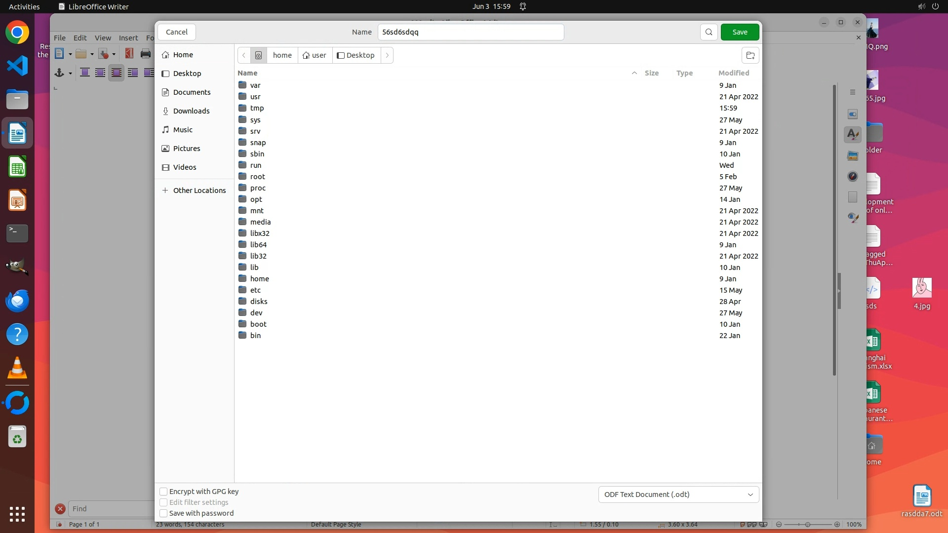Toggle the Edit filter settings checkbox
The height and width of the screenshot is (533, 948).
point(163,502)
